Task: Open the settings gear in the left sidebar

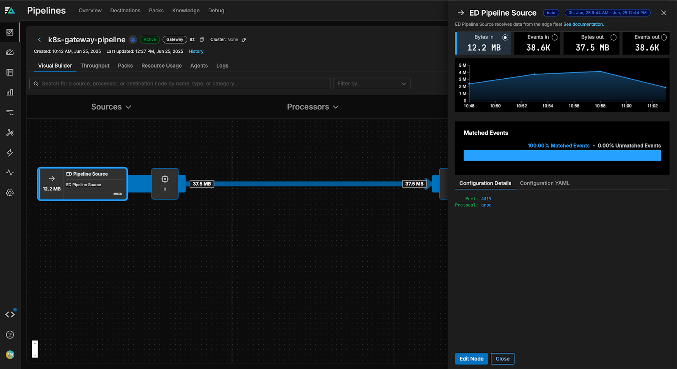Action: click(10, 193)
